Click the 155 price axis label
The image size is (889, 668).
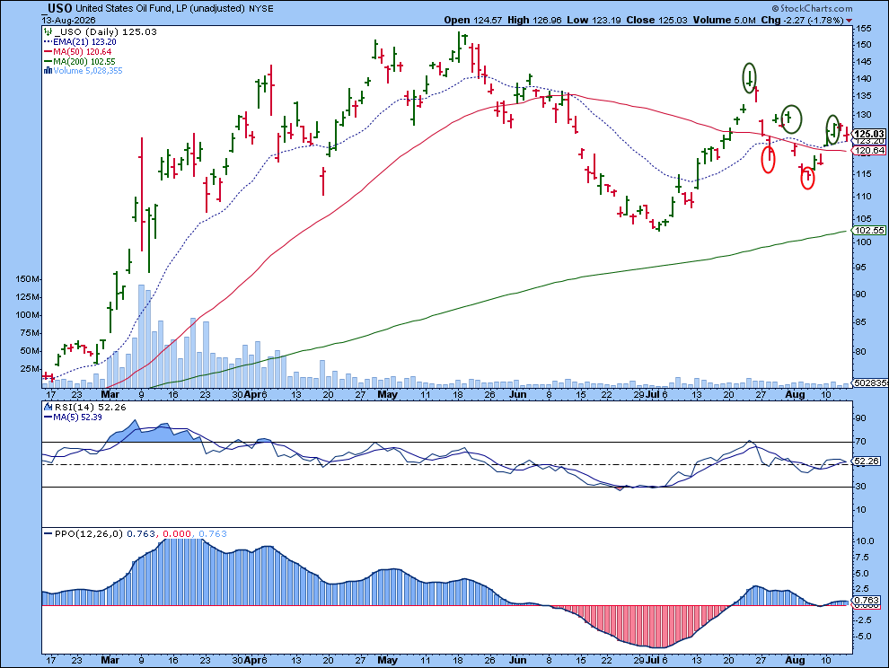tap(864, 29)
